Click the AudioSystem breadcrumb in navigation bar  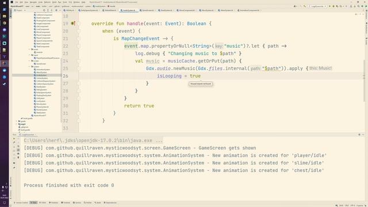coord(99,6)
